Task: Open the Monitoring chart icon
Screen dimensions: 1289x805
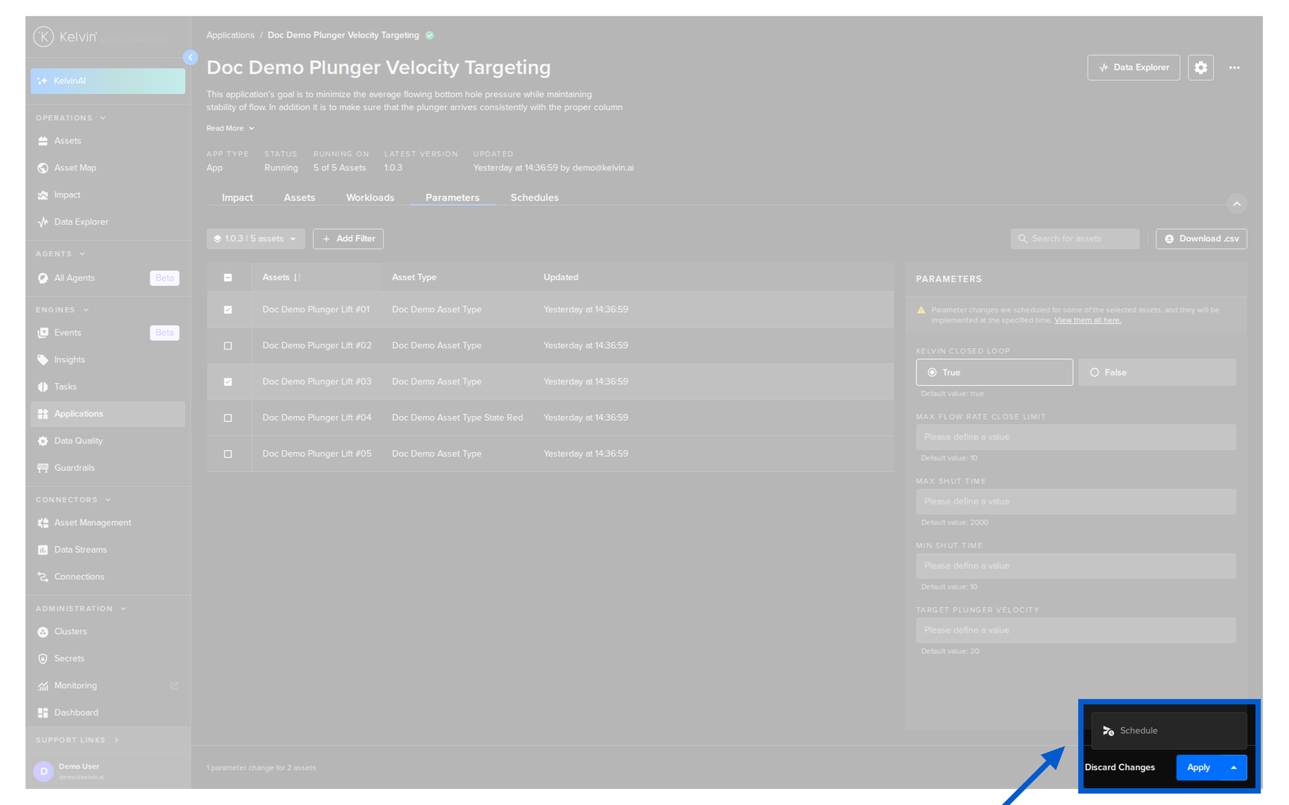Action: (x=43, y=686)
